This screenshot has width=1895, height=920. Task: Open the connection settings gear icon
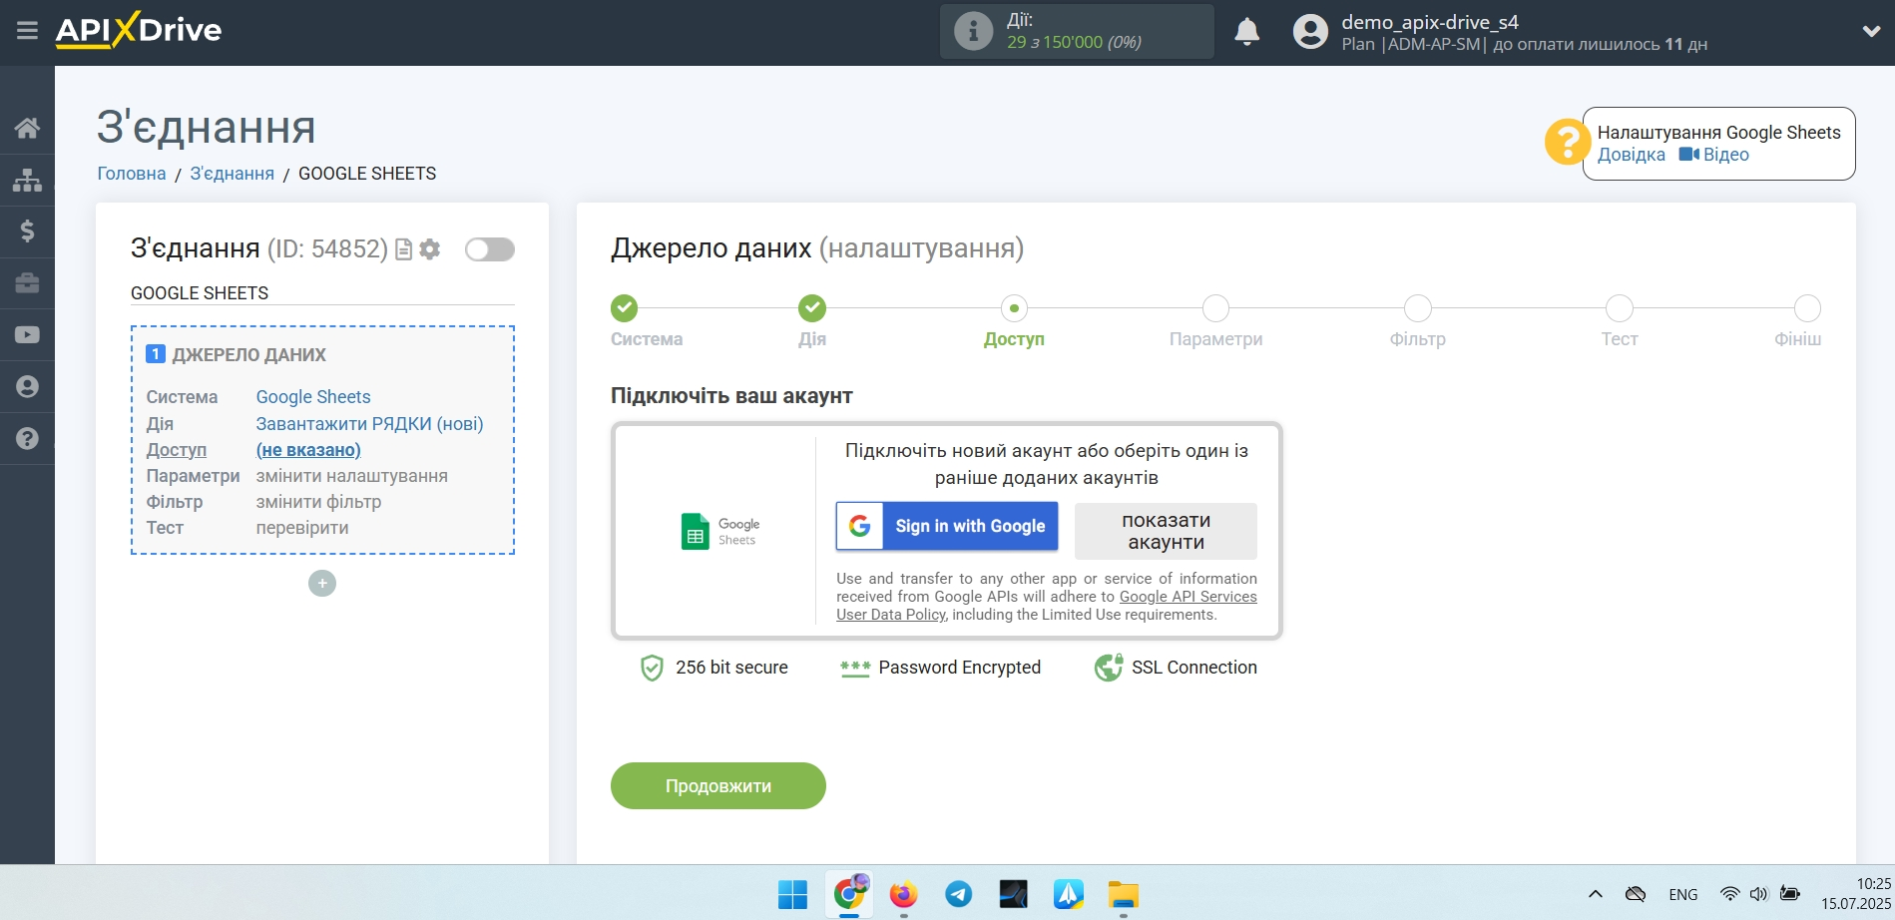(x=430, y=249)
